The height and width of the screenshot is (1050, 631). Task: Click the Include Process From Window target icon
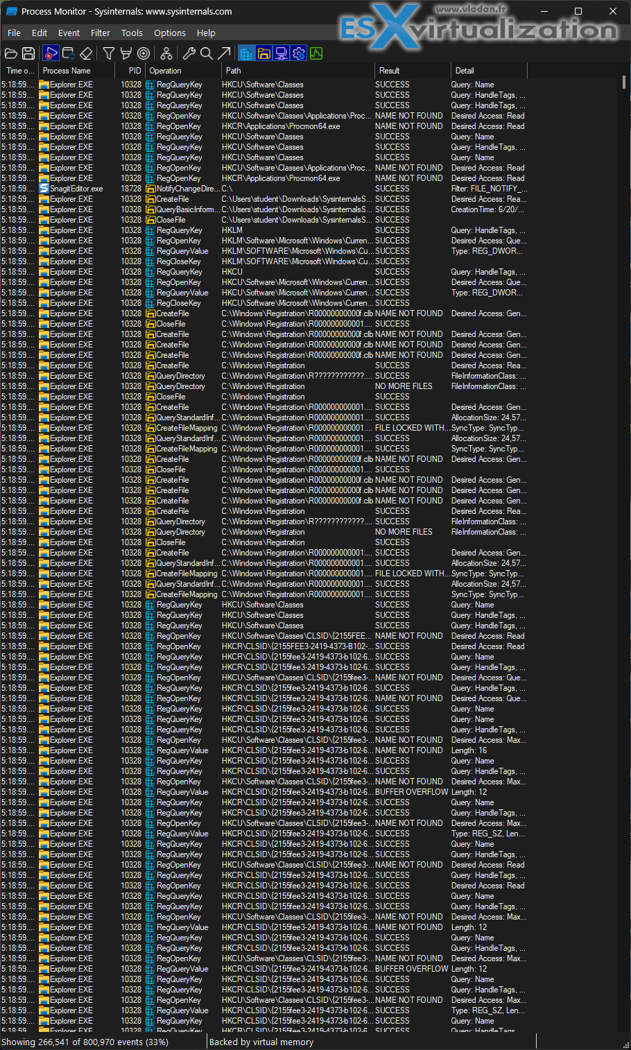coord(144,53)
